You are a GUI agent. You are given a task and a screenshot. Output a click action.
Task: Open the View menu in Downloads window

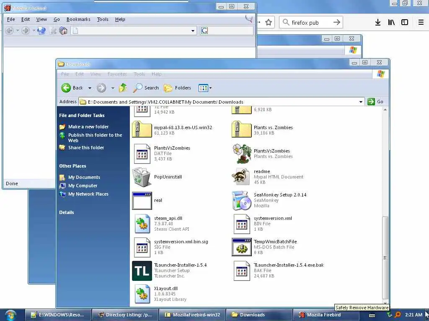[96, 74]
